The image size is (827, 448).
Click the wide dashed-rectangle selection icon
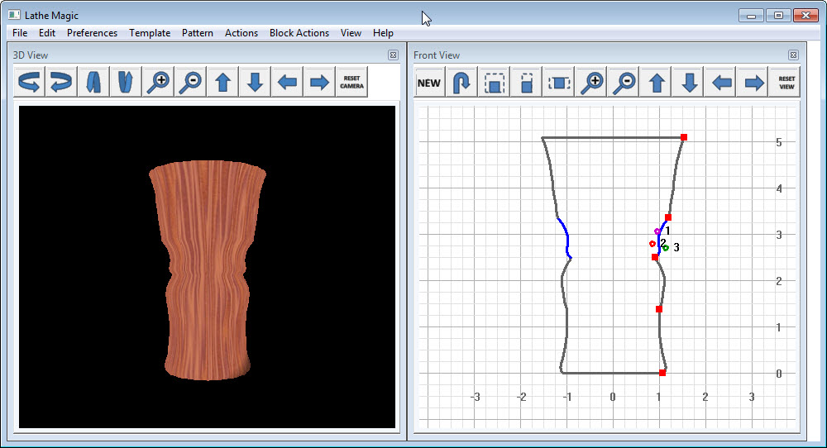(560, 83)
